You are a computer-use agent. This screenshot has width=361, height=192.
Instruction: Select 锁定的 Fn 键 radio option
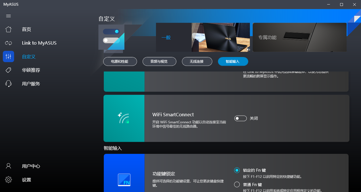tap(237, 170)
